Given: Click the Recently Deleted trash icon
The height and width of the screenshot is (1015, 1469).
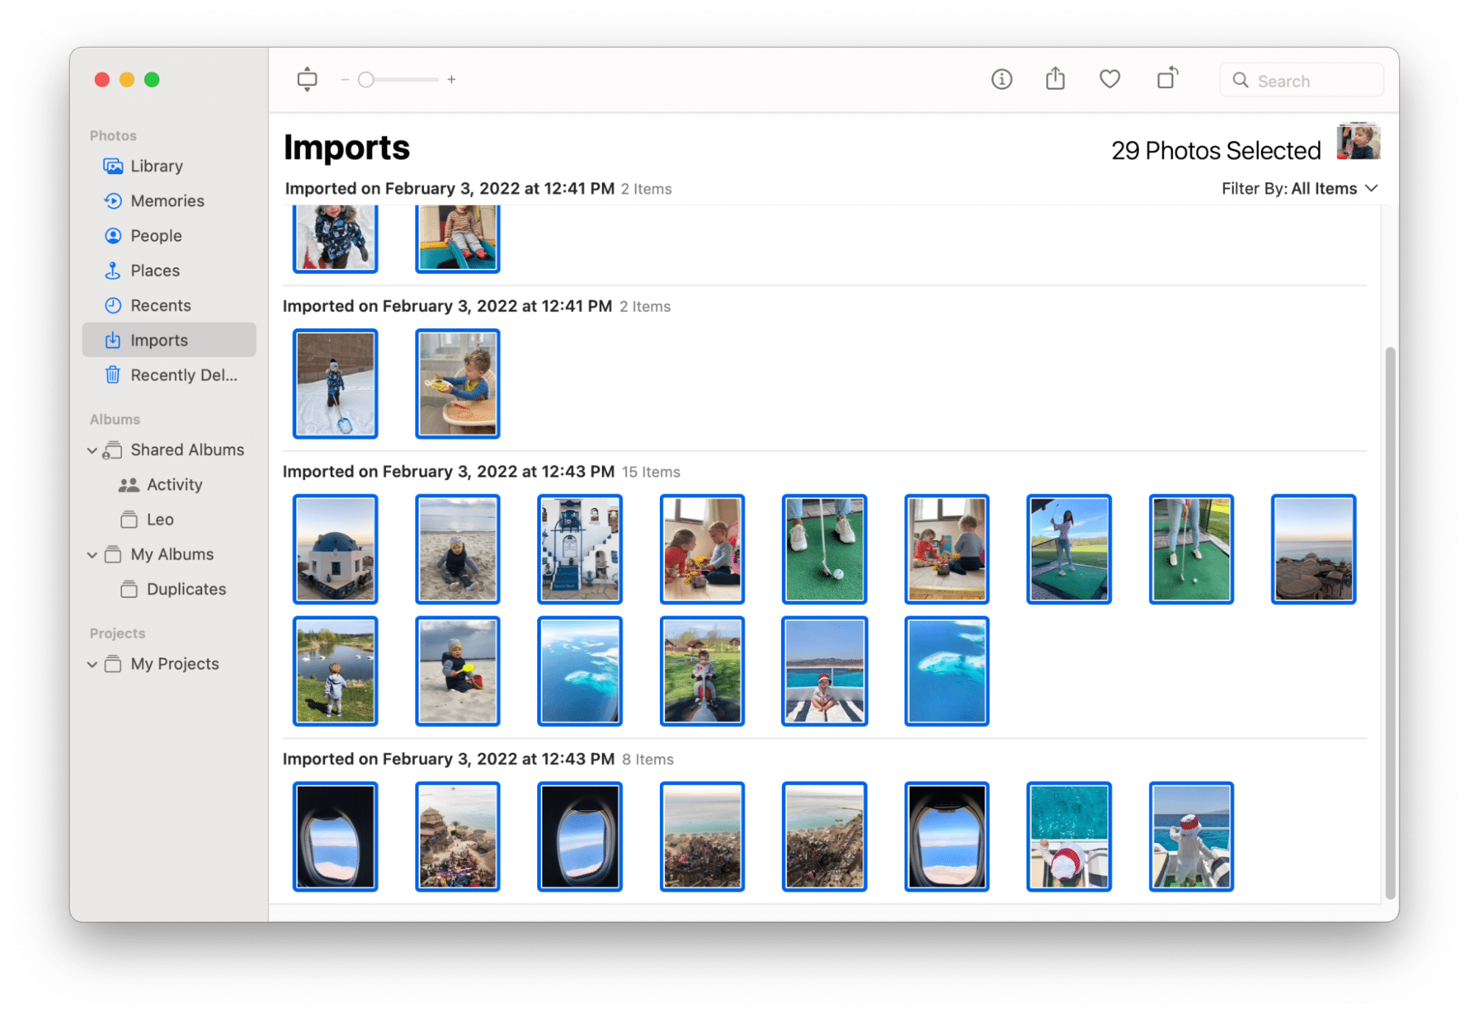Looking at the screenshot, I should (112, 375).
